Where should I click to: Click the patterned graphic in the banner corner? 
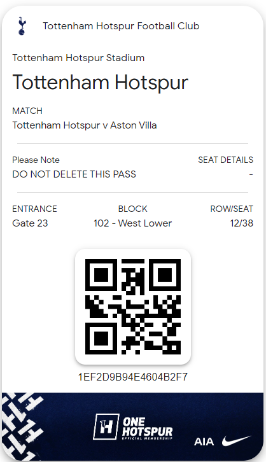coord(22,426)
